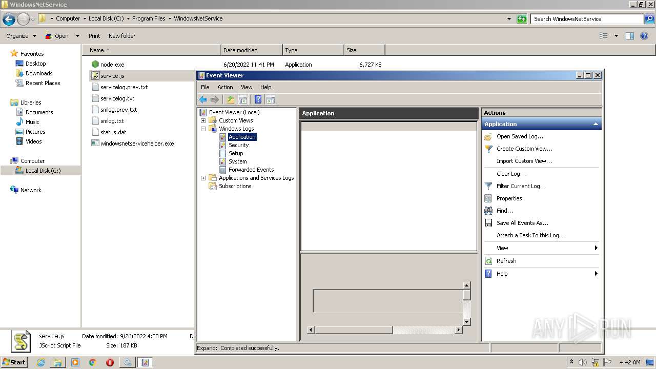Open the View submenu arrow in Actions
This screenshot has width=656, height=369.
596,248
